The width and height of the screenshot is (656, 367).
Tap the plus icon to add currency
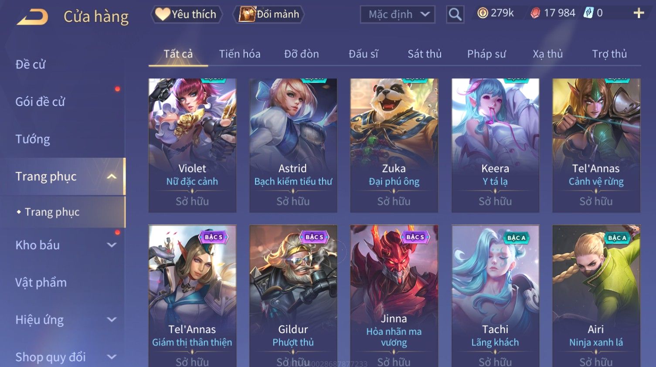coord(639,14)
